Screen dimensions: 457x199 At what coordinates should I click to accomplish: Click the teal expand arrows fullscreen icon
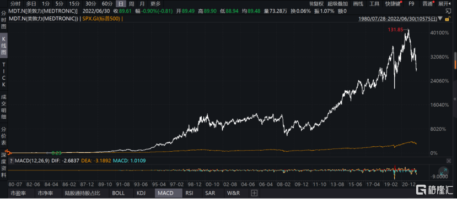coord(444,172)
